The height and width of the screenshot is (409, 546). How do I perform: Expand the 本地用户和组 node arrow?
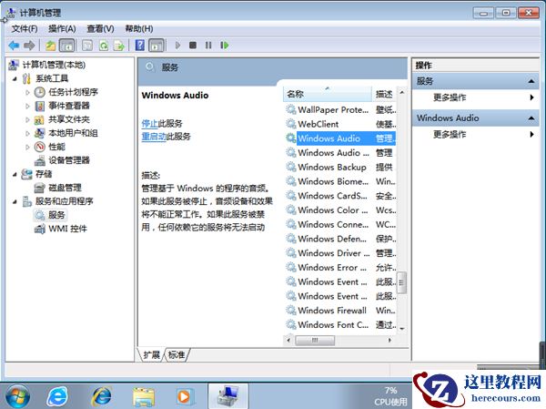27,133
